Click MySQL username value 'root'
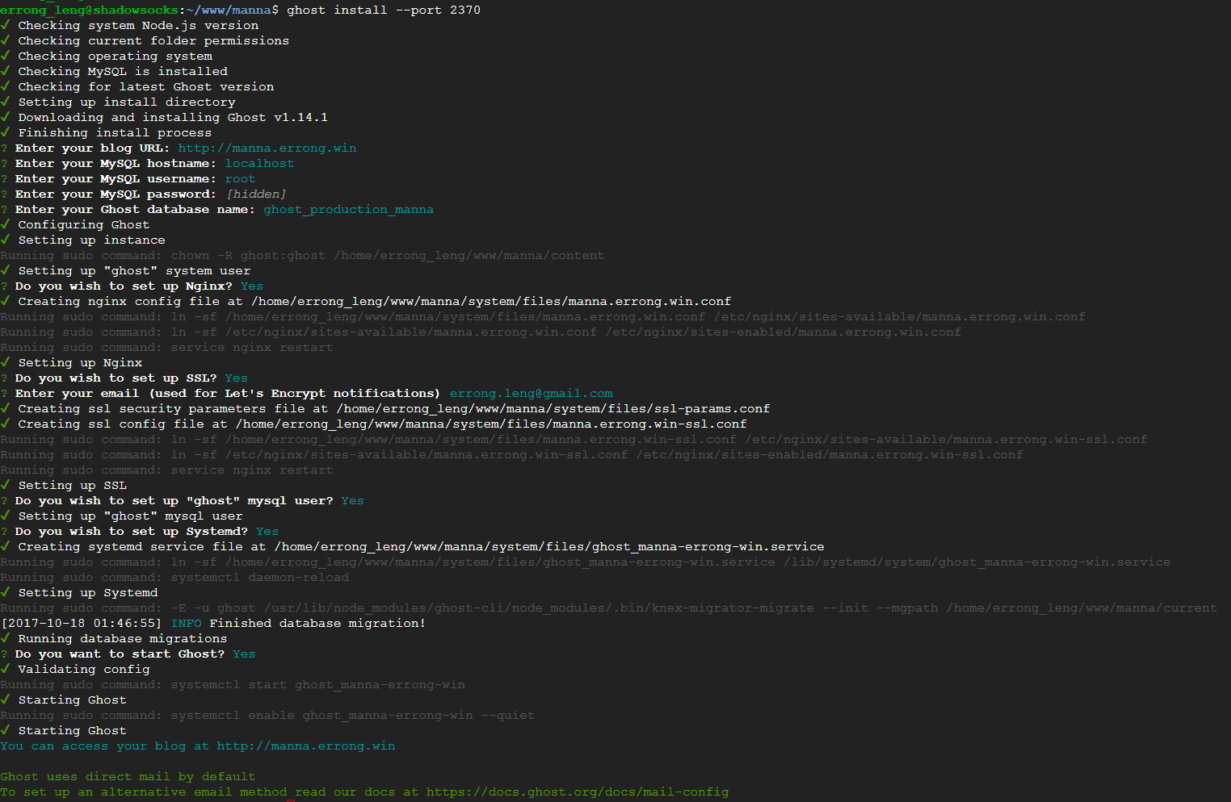The width and height of the screenshot is (1231, 802). 240,178
